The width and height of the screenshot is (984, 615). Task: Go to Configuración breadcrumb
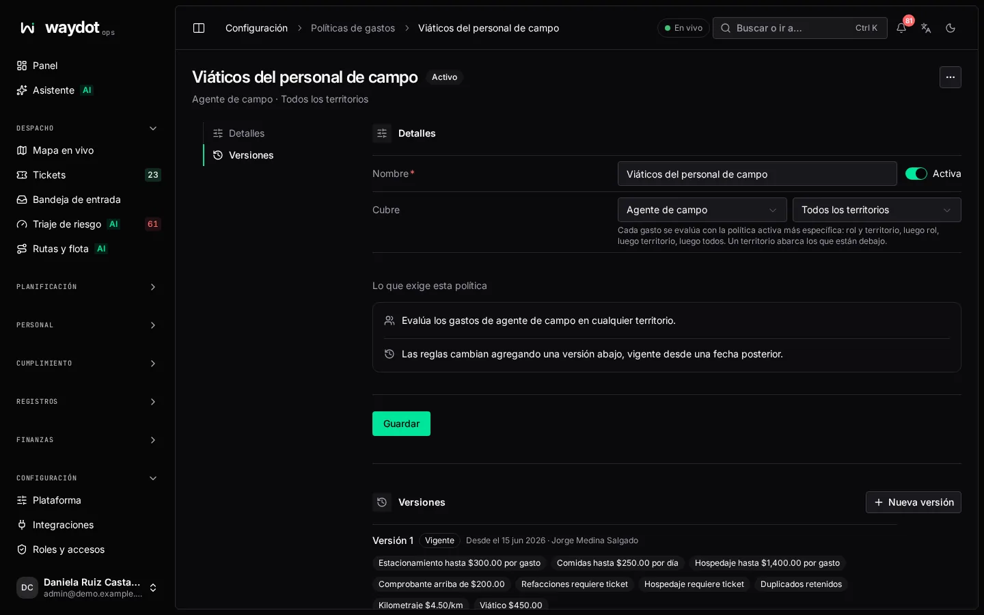pyautogui.click(x=256, y=28)
